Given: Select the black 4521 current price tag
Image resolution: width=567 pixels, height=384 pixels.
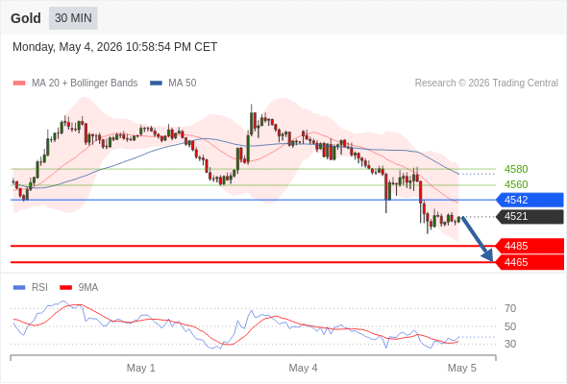Looking at the screenshot, I should 530,217.
